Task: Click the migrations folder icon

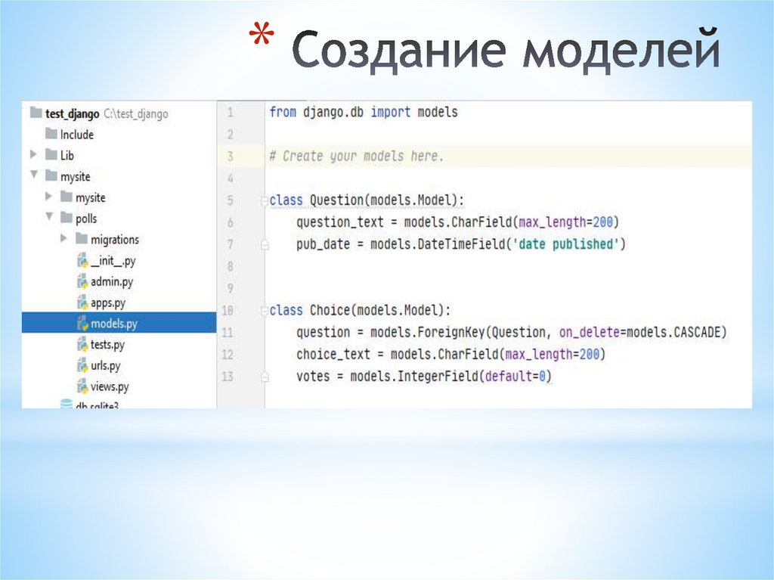Action: [82, 239]
